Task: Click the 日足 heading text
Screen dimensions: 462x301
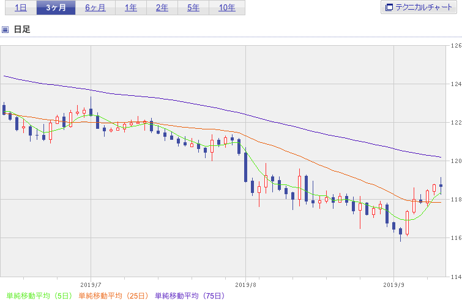Action: [x=22, y=29]
